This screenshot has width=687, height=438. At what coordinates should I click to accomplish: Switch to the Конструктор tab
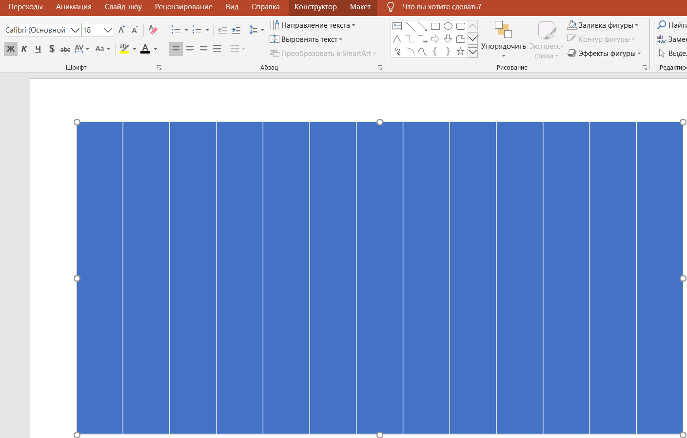coord(315,7)
